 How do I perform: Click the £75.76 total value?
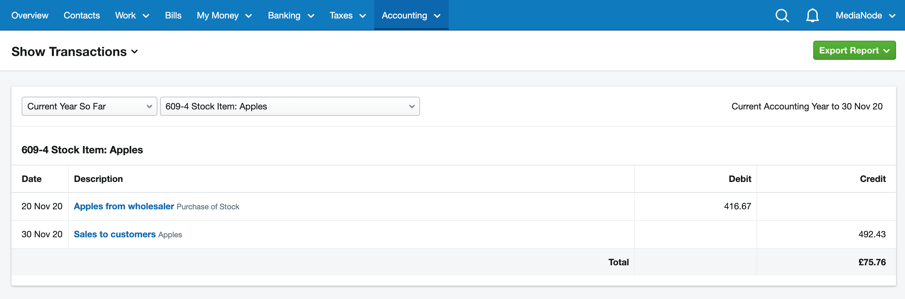[872, 262]
